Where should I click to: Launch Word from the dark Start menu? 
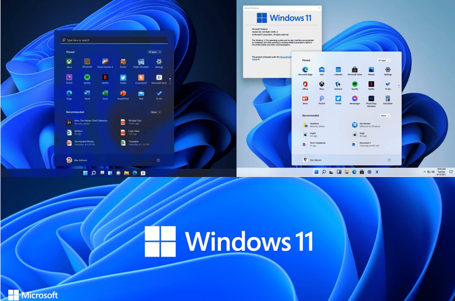(87, 95)
